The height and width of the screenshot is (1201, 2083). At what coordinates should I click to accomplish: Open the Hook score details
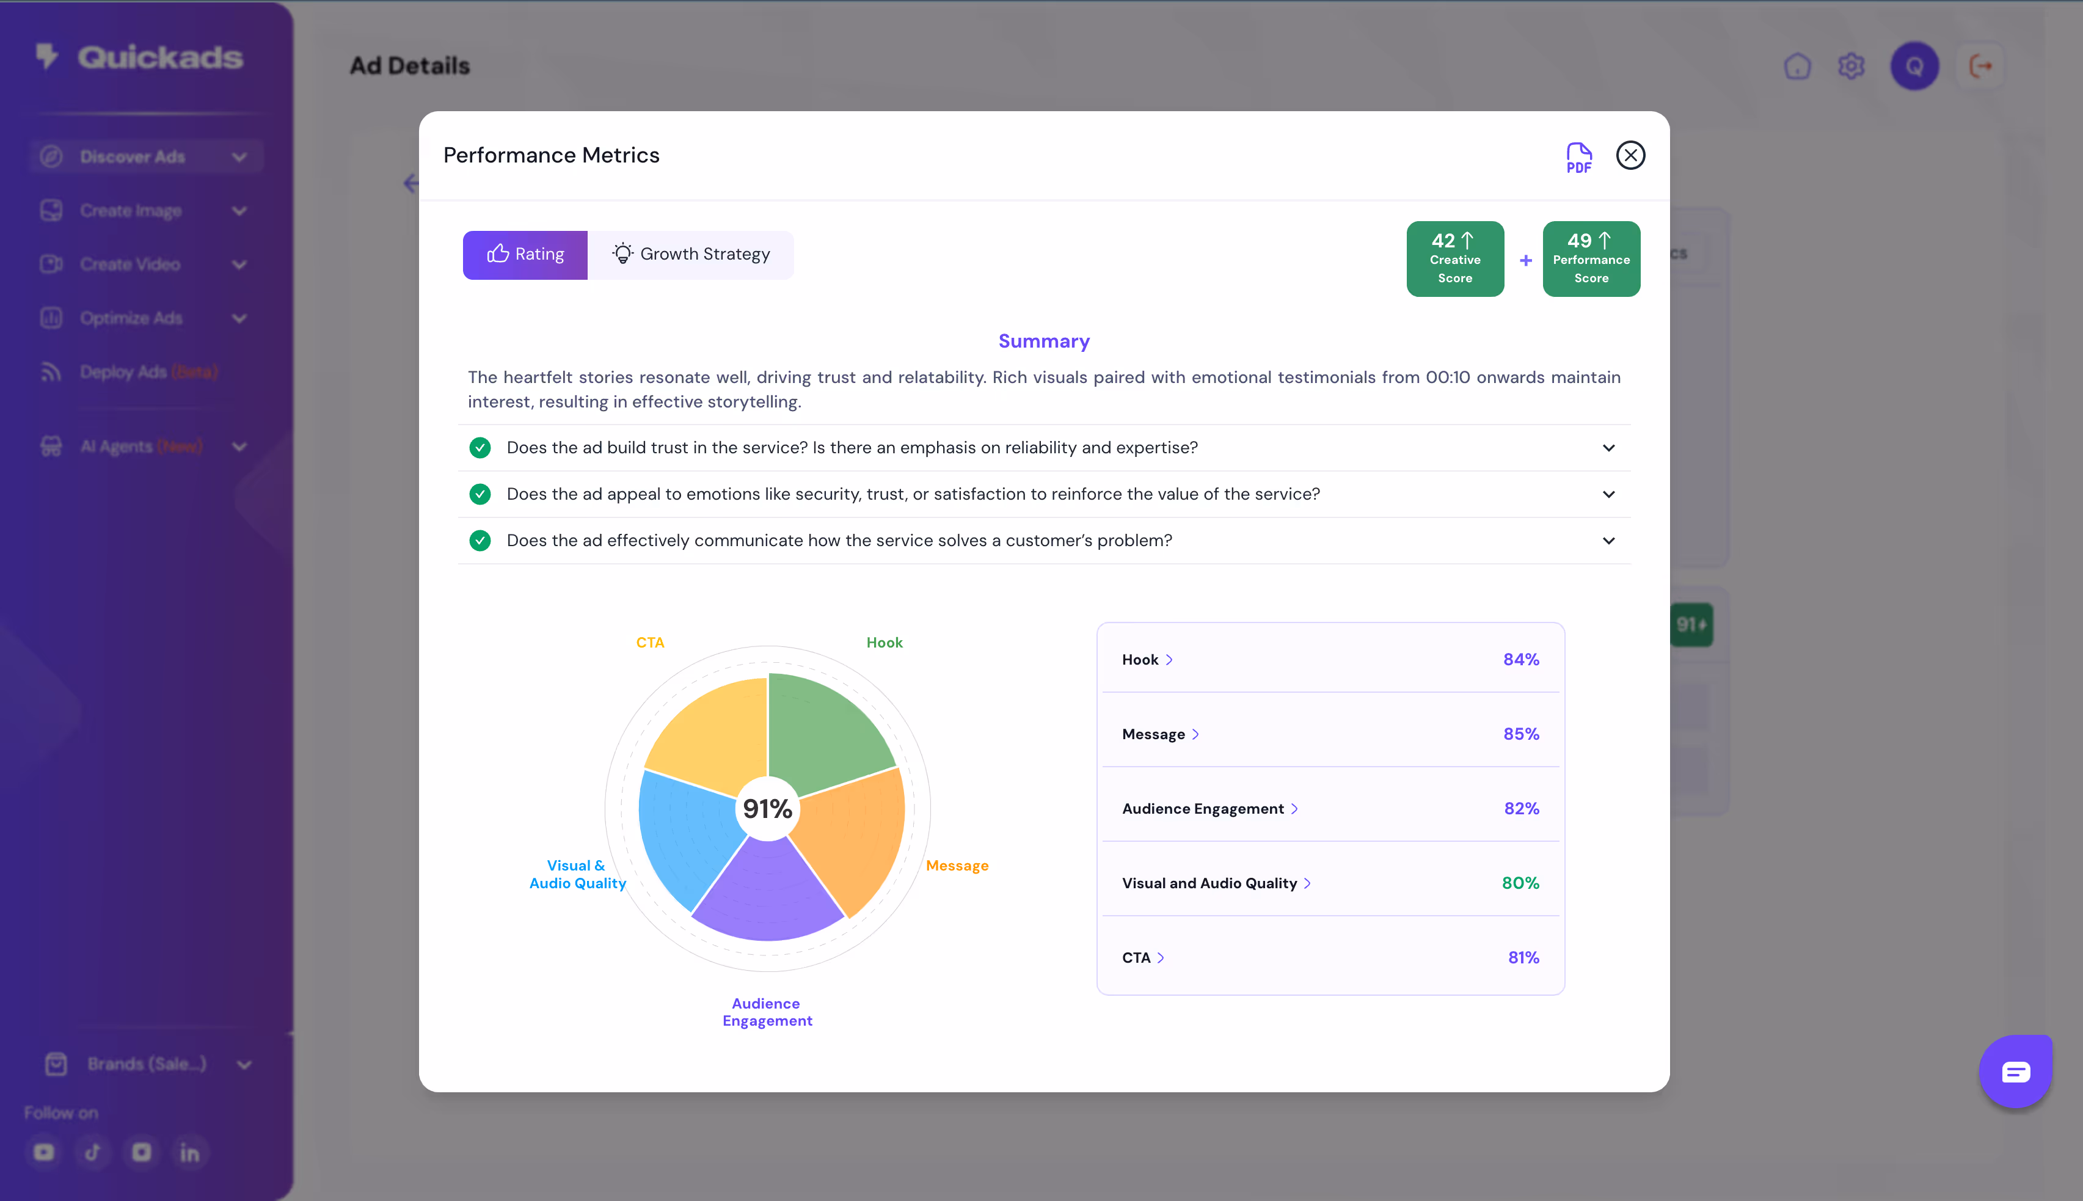(1147, 659)
